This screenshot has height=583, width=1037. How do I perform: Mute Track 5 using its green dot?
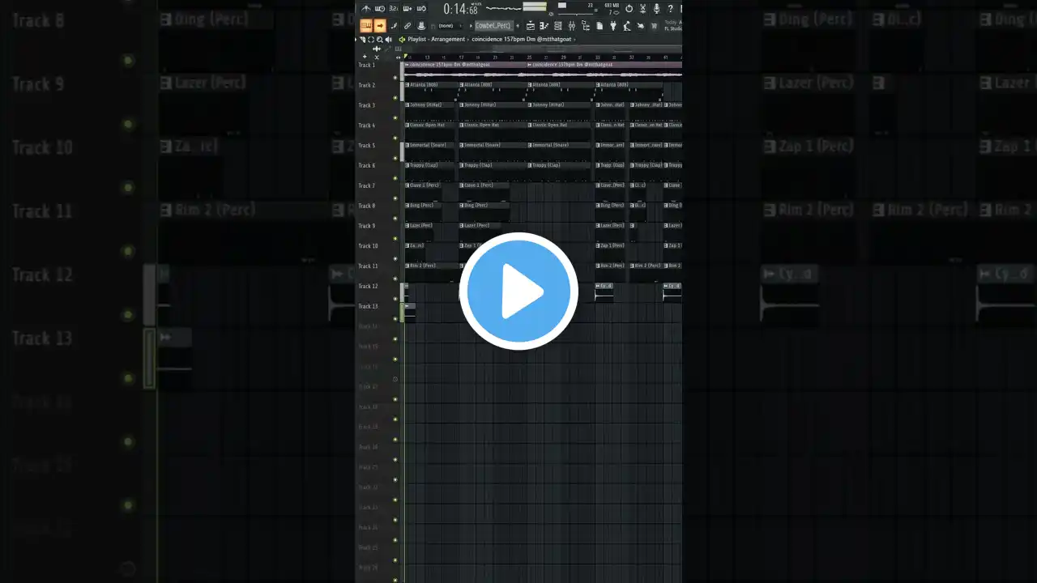[x=395, y=158]
